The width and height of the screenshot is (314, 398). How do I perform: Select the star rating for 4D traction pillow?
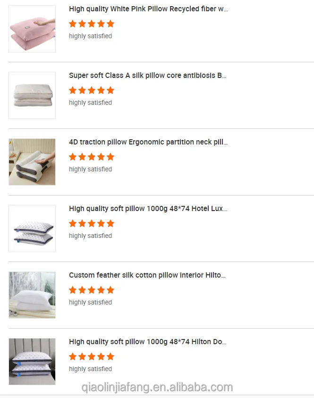point(92,157)
